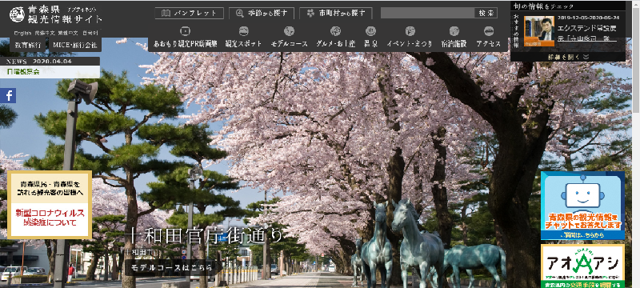Switch language to 简体中文

[45, 33]
